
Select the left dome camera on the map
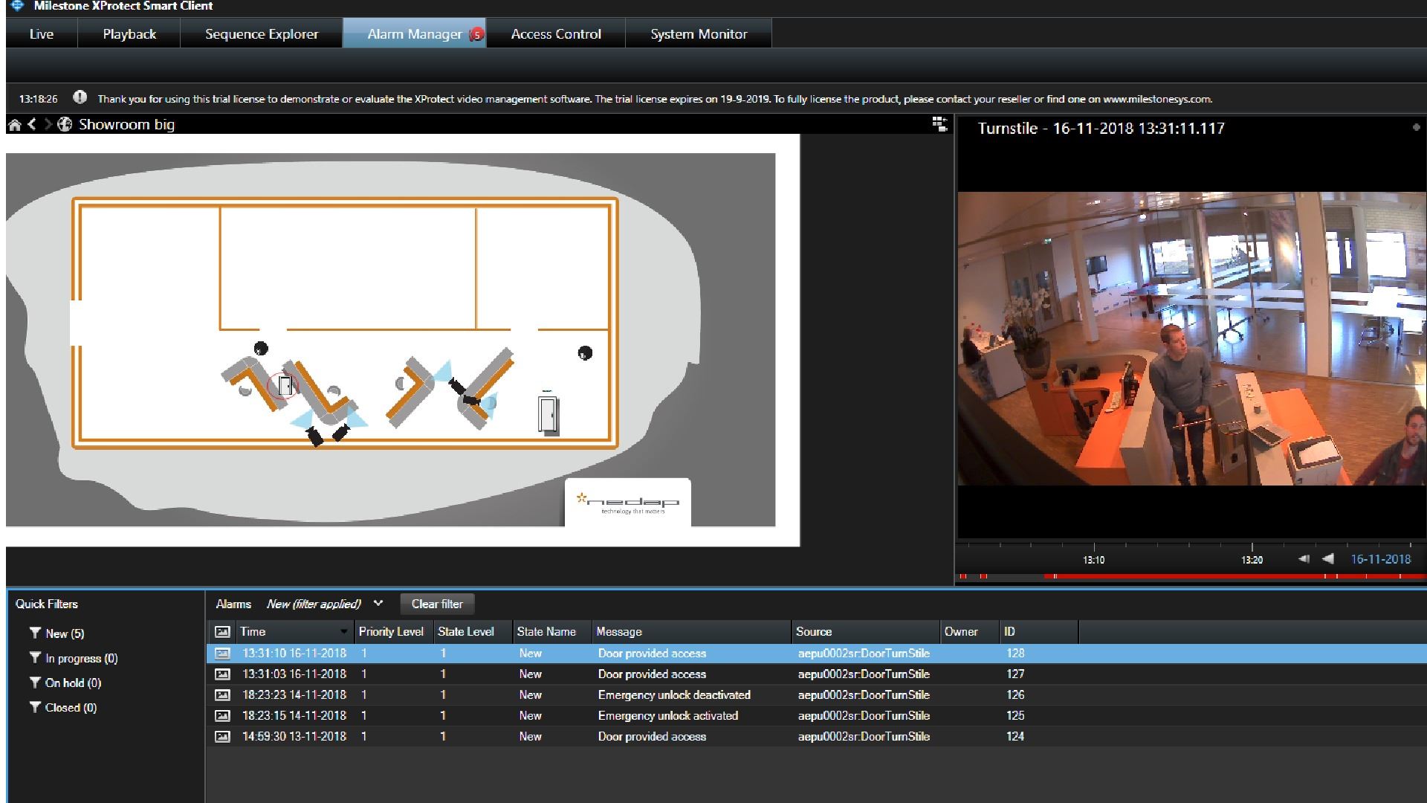pyautogui.click(x=261, y=348)
